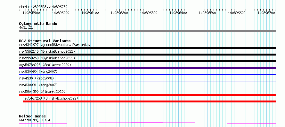
Task: Click ruler position 140896600
Action: point(237,13)
